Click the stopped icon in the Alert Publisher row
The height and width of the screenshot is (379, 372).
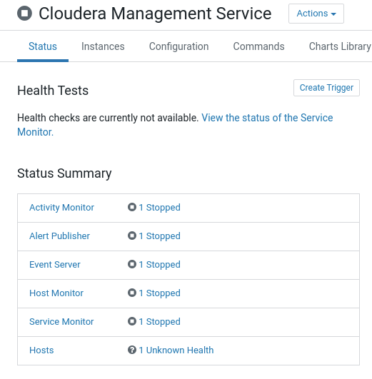point(132,236)
